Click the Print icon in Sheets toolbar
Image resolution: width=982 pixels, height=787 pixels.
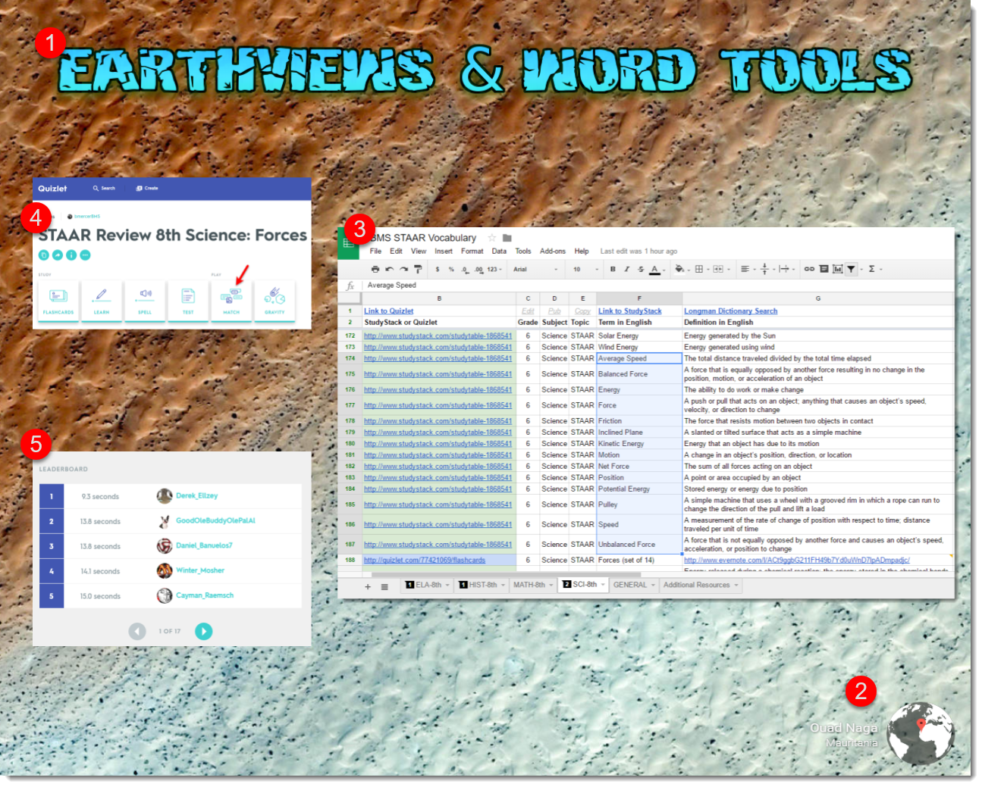pyautogui.click(x=375, y=269)
